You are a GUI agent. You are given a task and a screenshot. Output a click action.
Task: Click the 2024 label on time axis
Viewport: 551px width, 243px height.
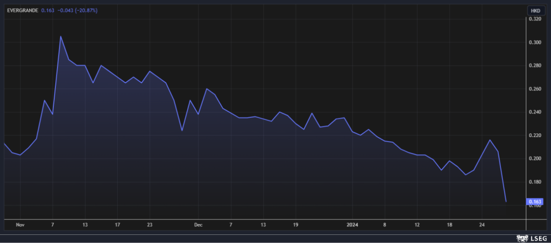tap(352, 225)
